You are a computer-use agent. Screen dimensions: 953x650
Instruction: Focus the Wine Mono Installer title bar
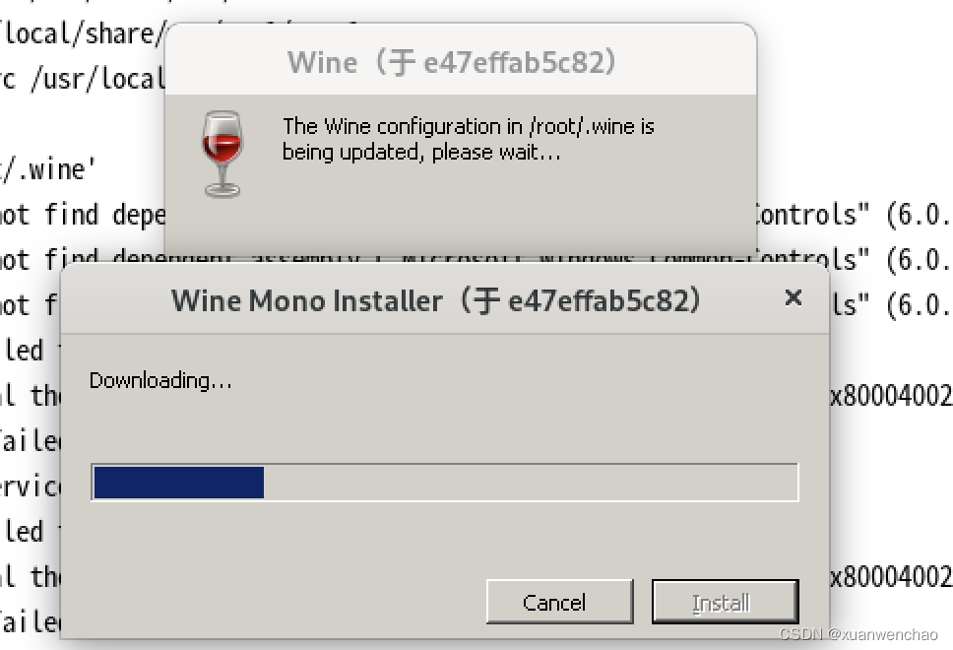[435, 300]
